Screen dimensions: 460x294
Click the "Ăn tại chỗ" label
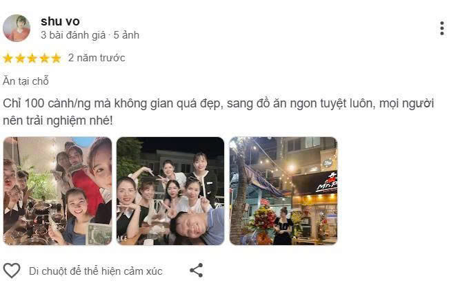(26, 81)
